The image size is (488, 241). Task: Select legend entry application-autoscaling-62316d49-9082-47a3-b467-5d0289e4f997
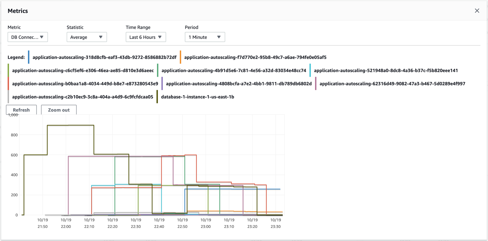(x=392, y=84)
